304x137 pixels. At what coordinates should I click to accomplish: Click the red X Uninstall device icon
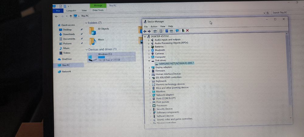187,30
